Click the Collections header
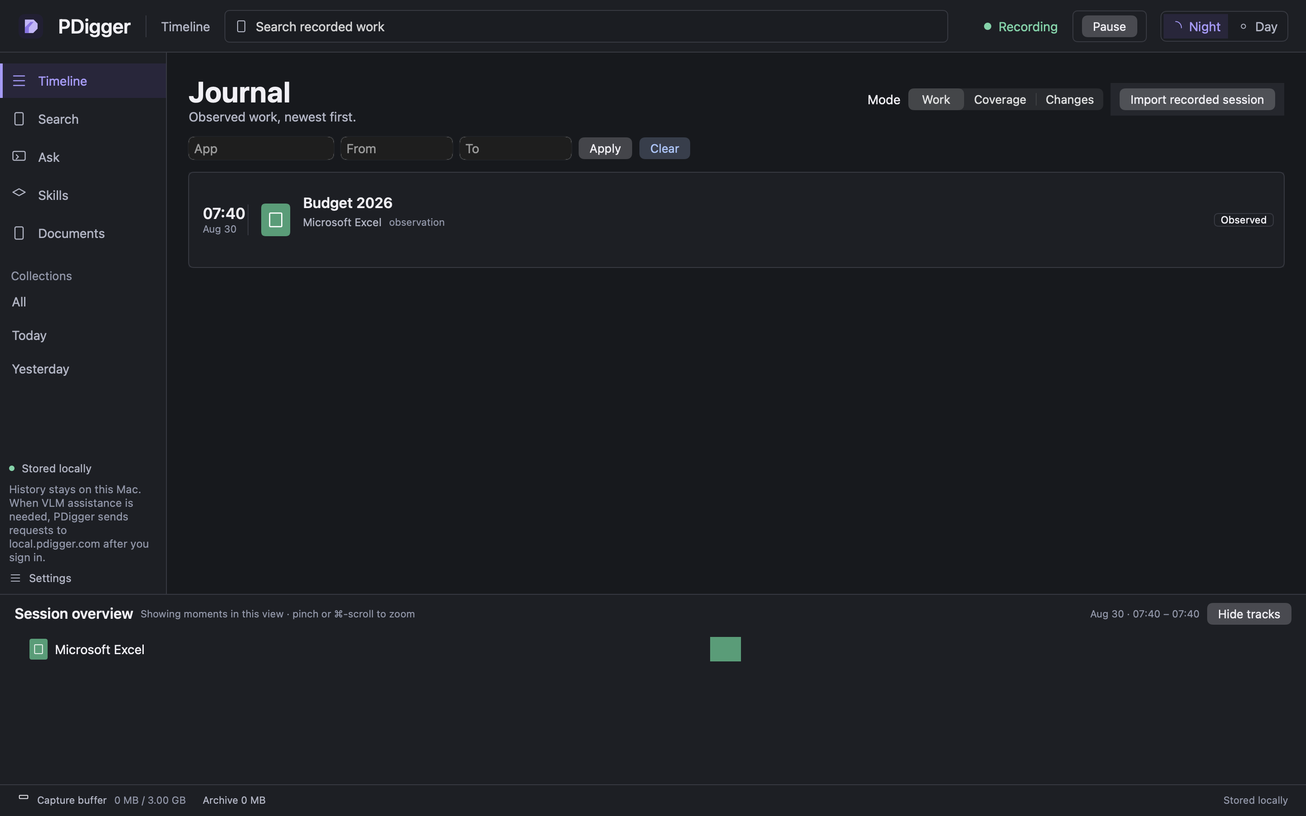This screenshot has height=816, width=1306. (41, 276)
